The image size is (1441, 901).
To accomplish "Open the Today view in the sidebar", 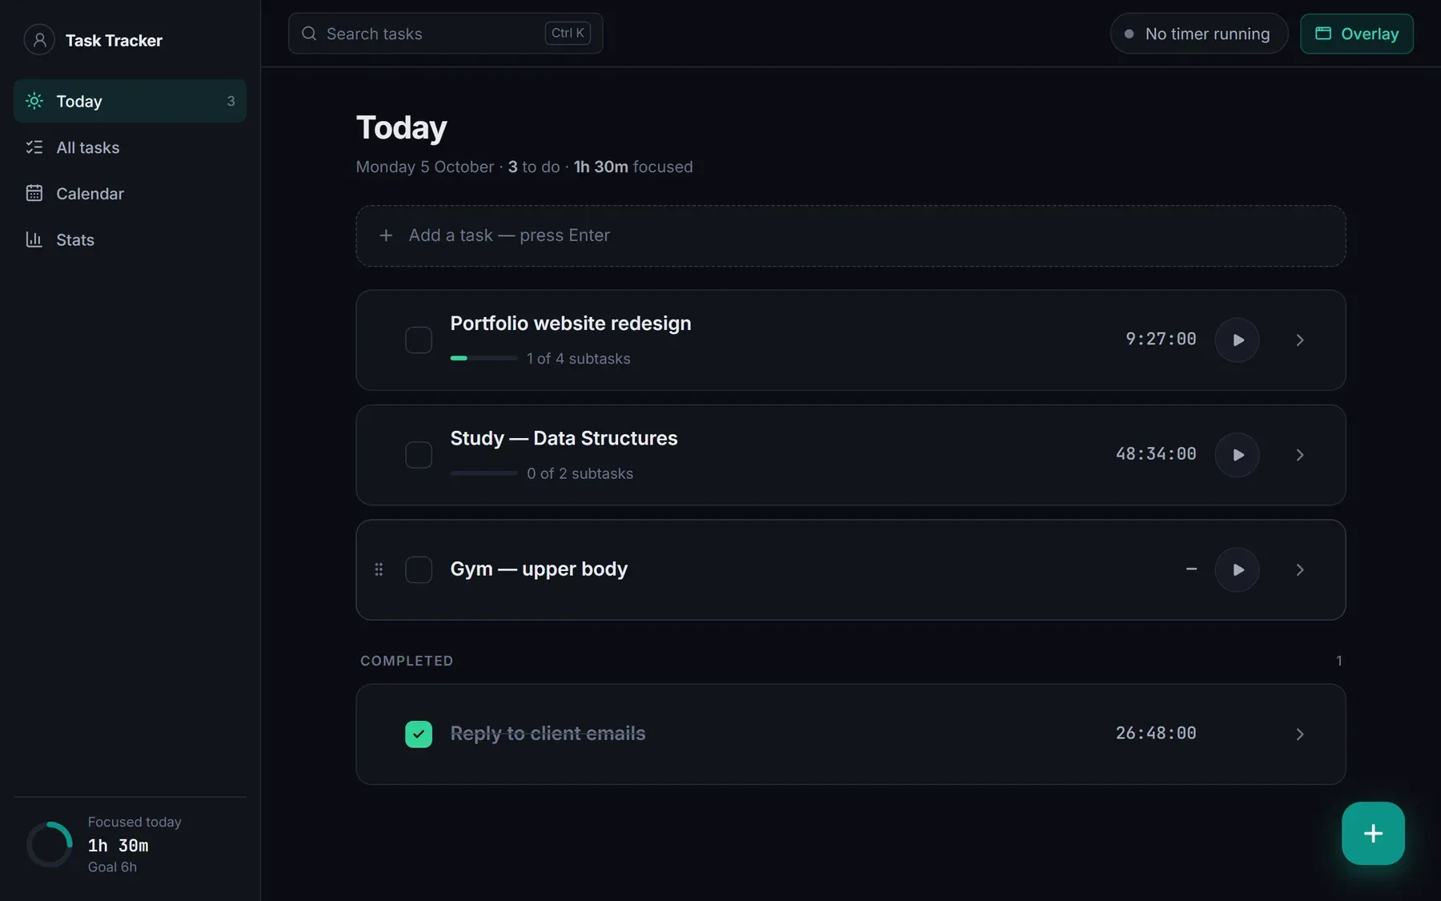I will tap(130, 101).
